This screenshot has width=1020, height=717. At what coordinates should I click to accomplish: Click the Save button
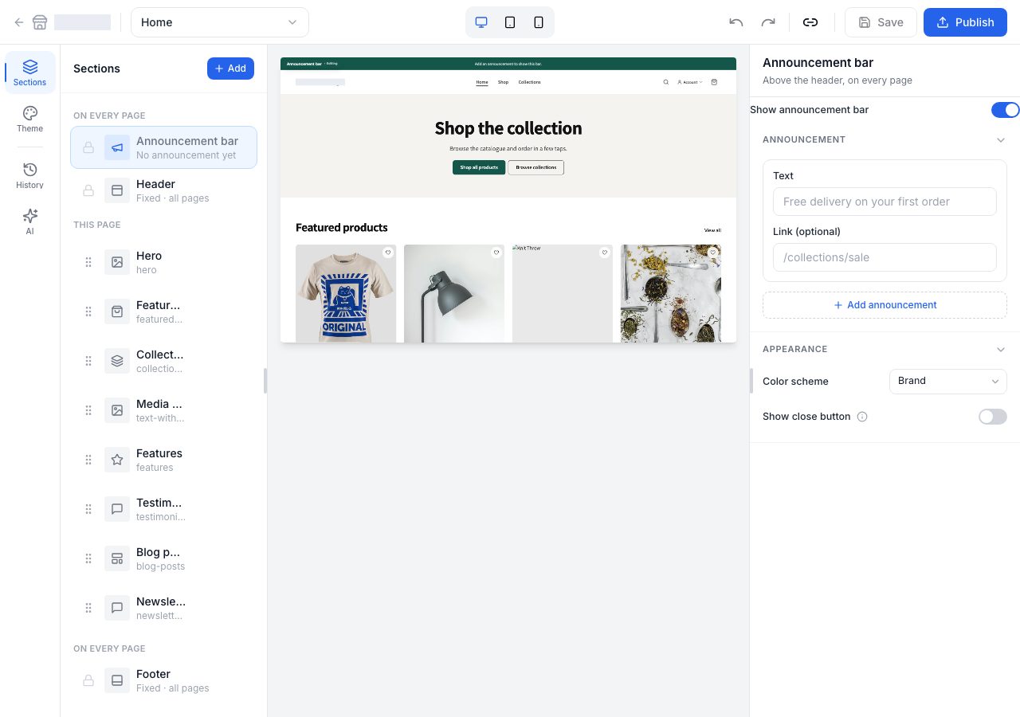pyautogui.click(x=881, y=22)
